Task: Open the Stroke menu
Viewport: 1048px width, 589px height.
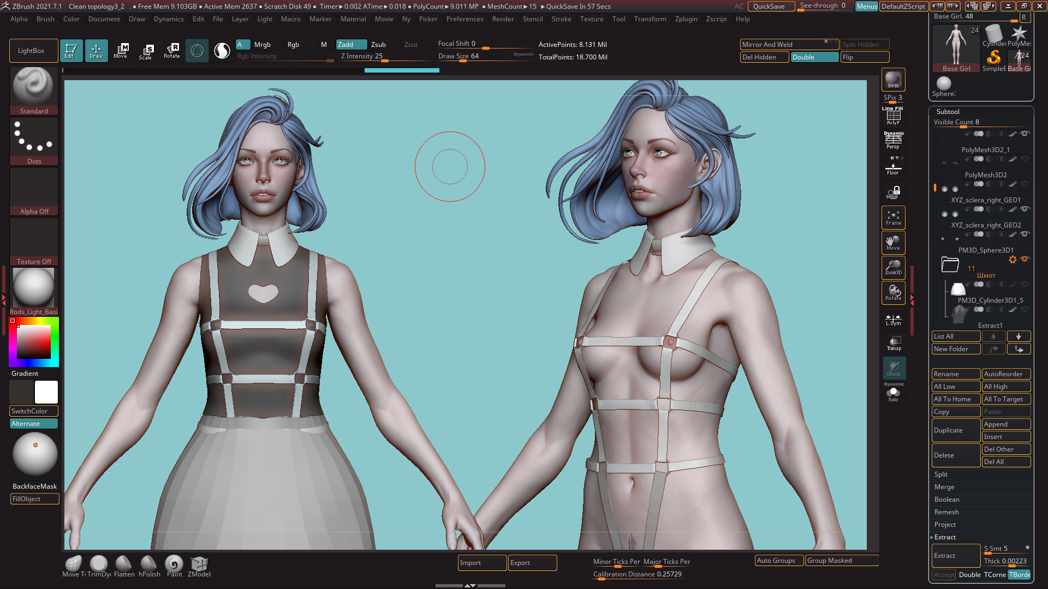Action: pos(561,19)
